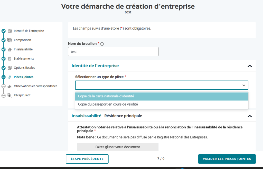Click the Faites glisser votre document area
The image size is (263, 169).
[x=118, y=147]
